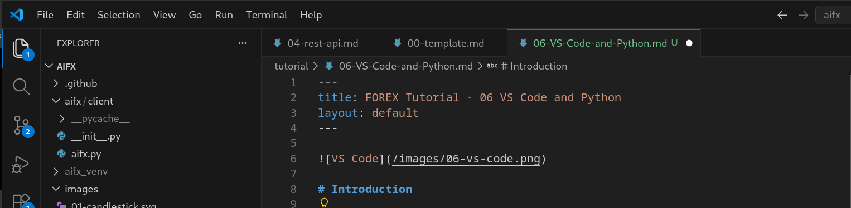Click the '# Introduction' heading in editor
The height and width of the screenshot is (208, 851).
click(365, 189)
